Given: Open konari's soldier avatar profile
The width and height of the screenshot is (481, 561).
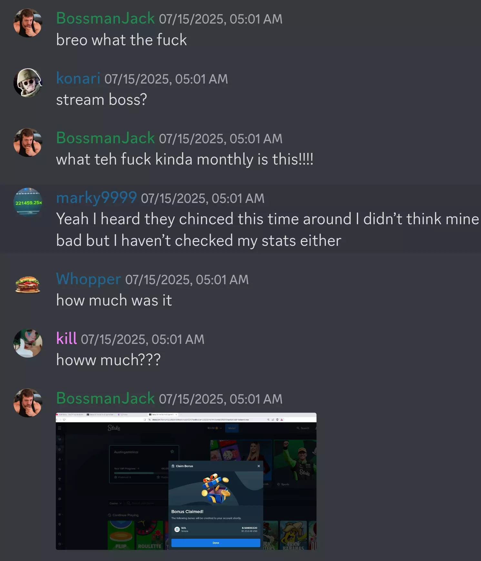Looking at the screenshot, I should tap(28, 83).
